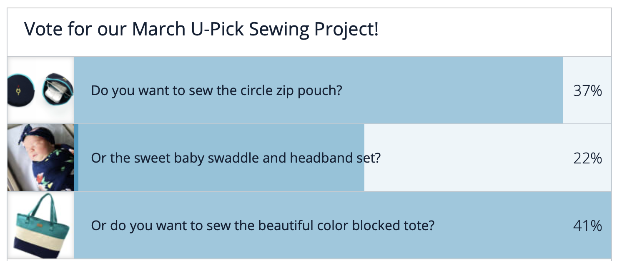617x261 pixels.
Task: Click the dark blue strip beside the baby photo
Action: [76, 158]
